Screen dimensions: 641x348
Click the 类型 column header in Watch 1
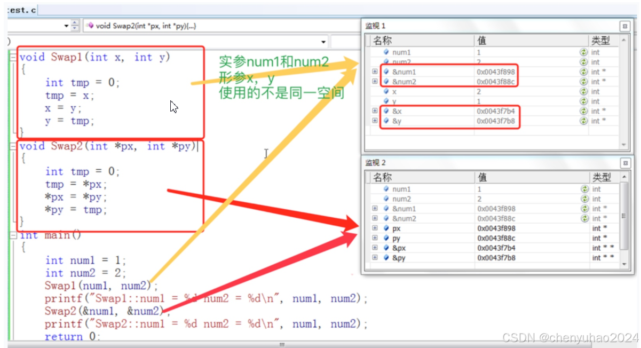pos(604,41)
